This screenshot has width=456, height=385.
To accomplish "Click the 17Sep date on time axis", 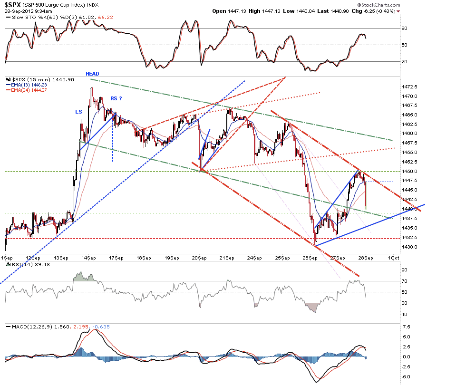I will coord(116,258).
